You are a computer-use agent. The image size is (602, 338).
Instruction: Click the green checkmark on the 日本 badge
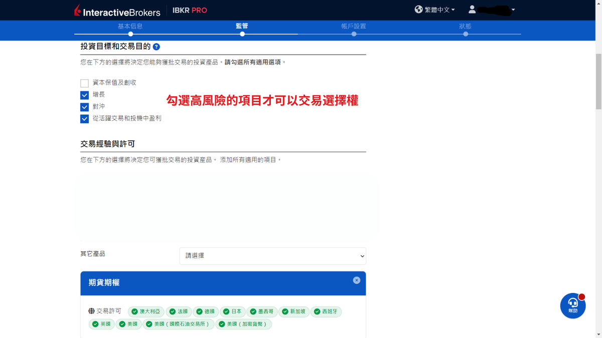click(x=226, y=311)
